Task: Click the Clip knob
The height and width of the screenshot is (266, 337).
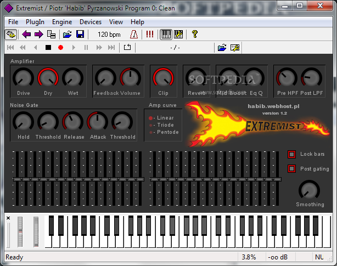Action: [163, 78]
